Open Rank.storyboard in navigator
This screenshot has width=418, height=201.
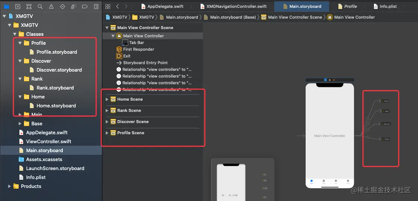[55, 88]
